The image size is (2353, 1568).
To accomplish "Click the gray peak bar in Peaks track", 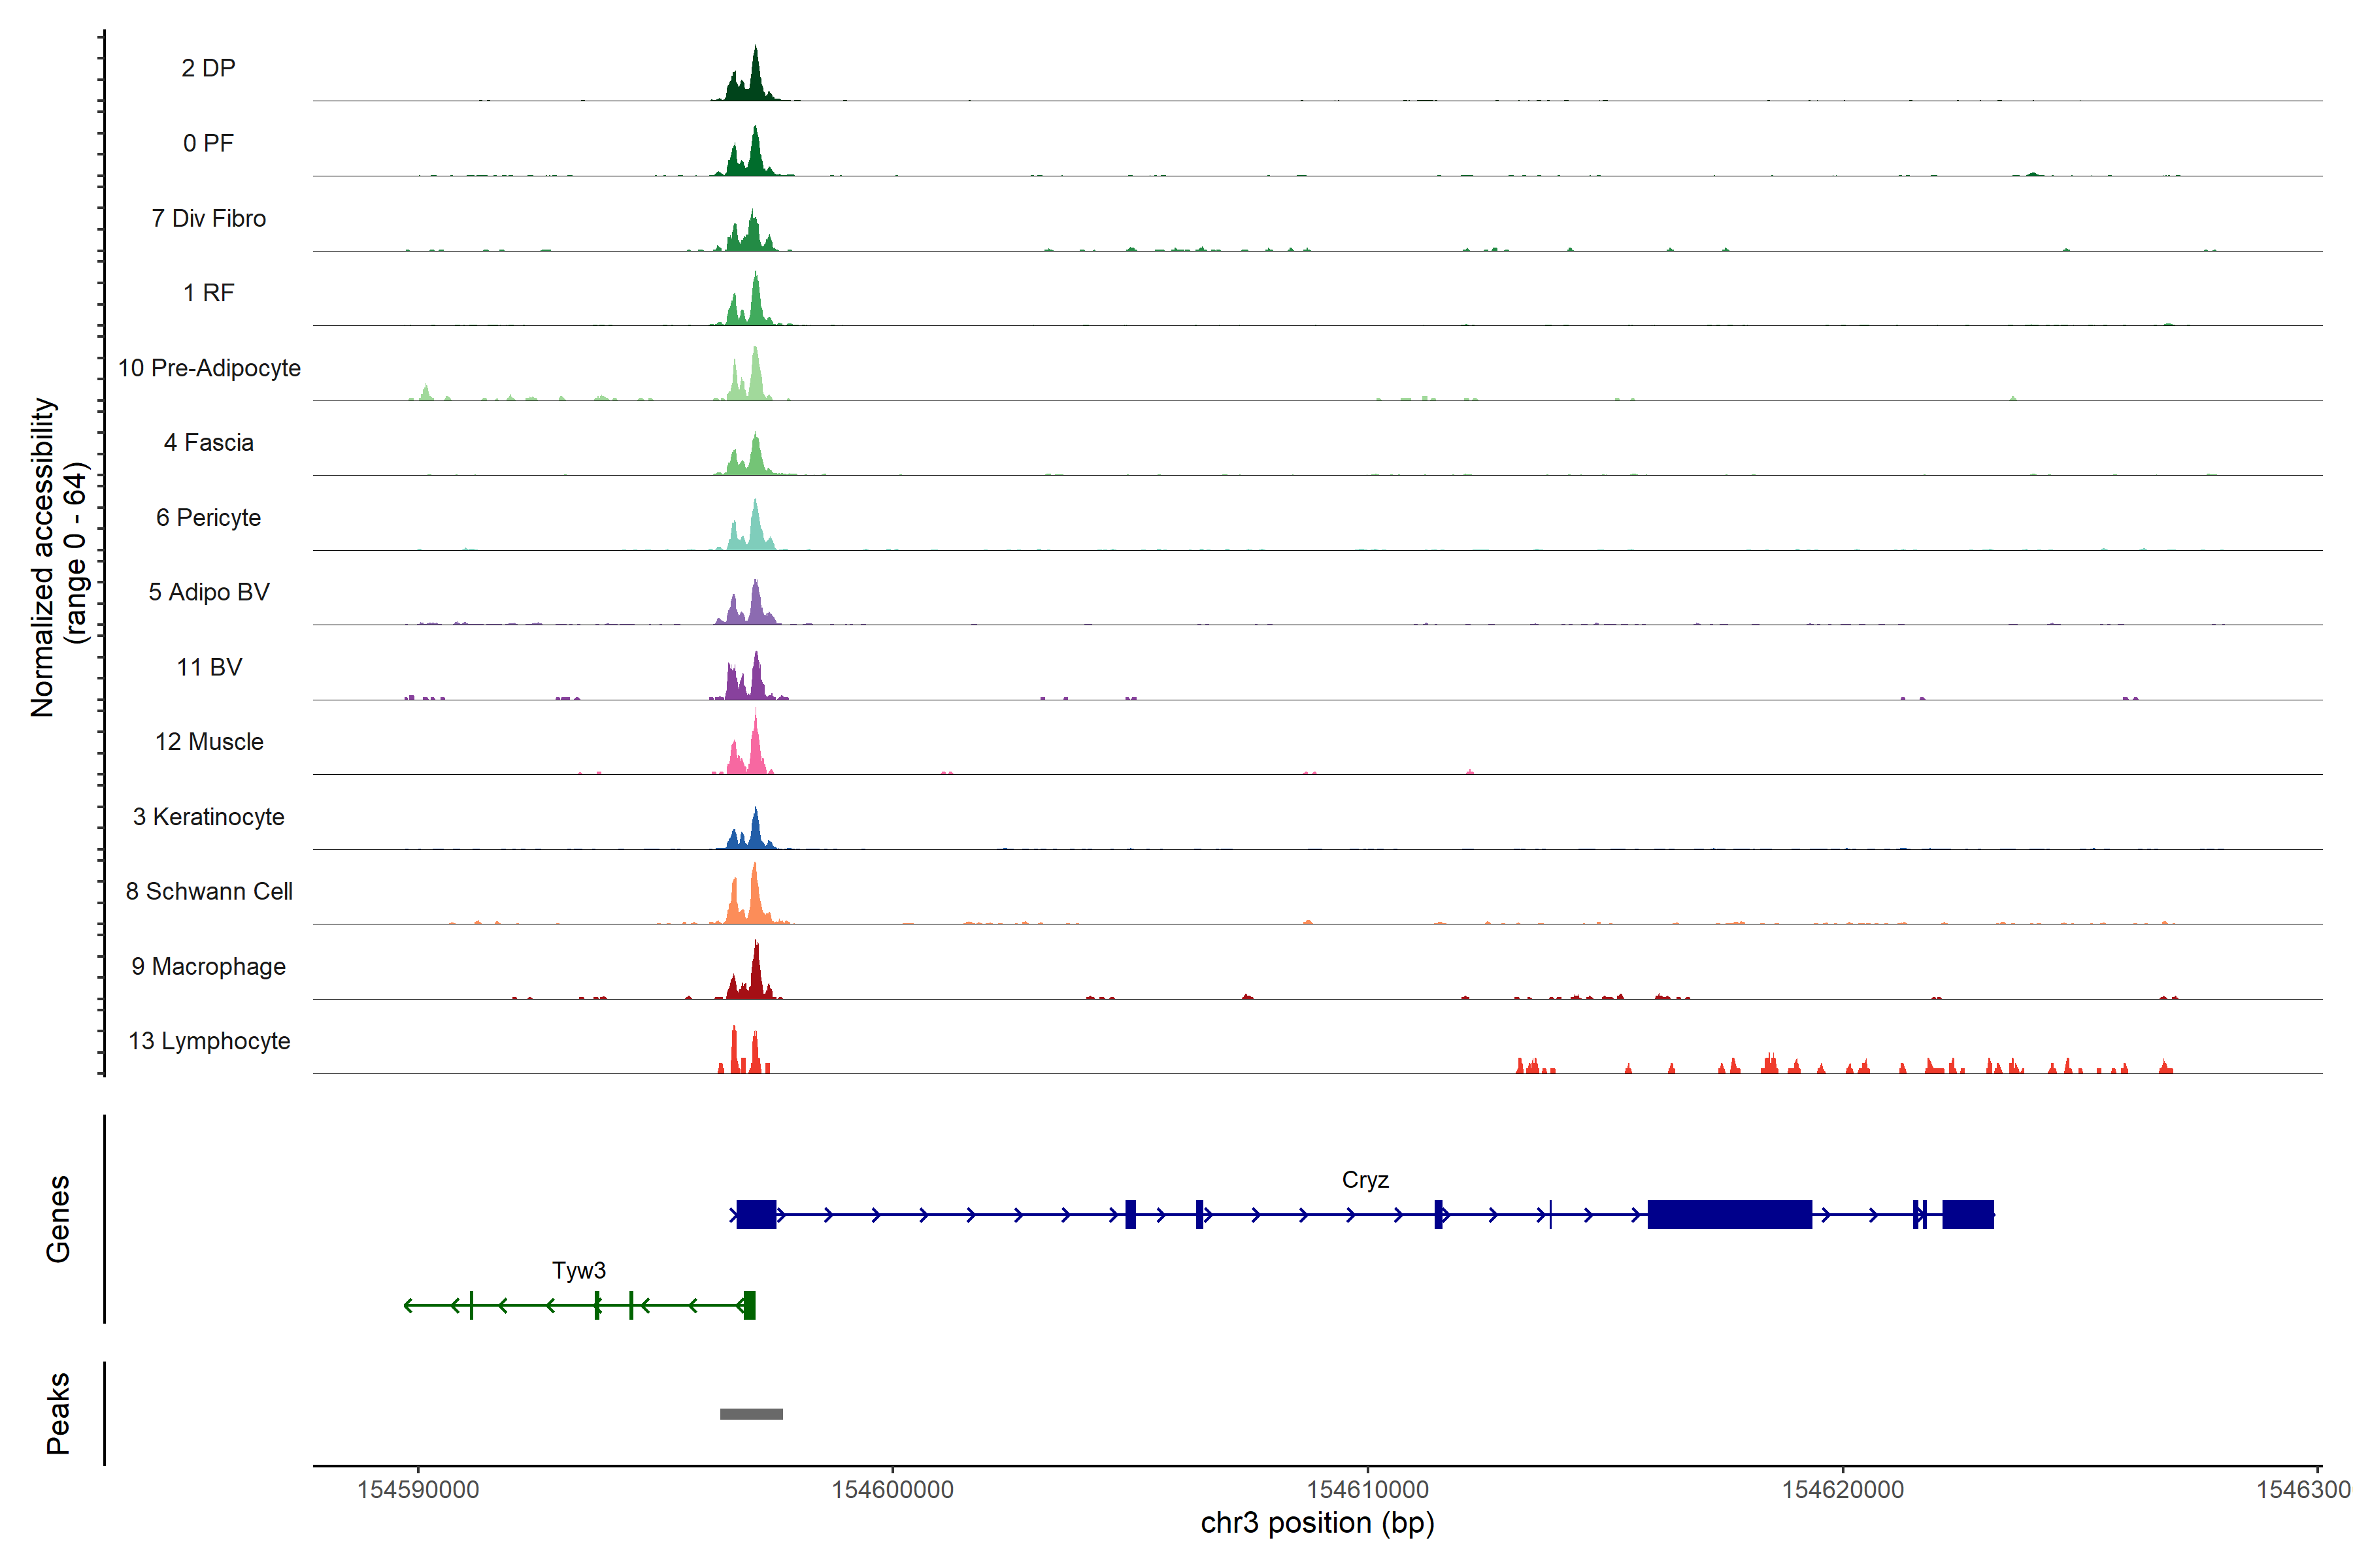I will 751,1414.
